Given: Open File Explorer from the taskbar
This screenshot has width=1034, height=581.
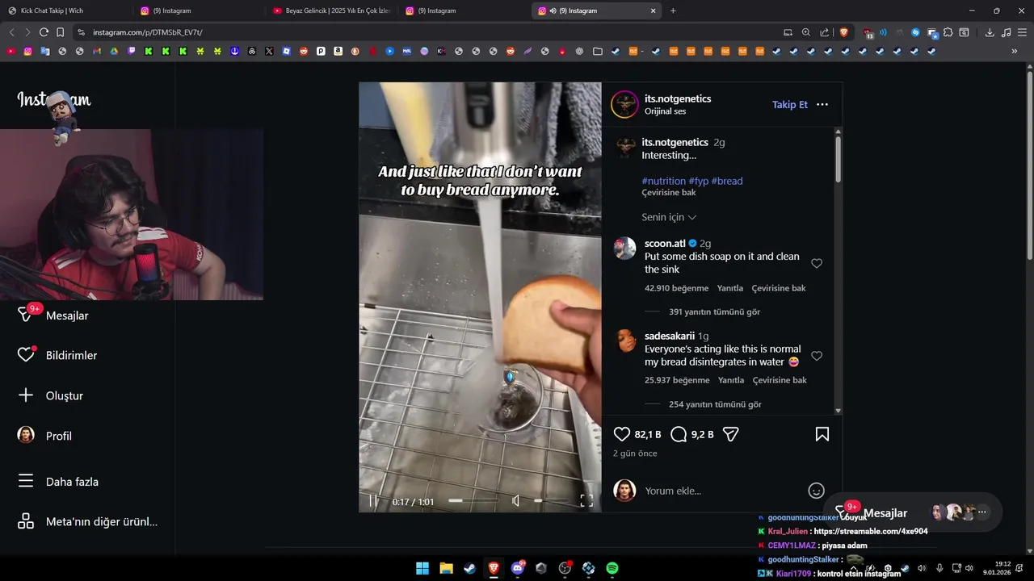Looking at the screenshot, I should pos(446,568).
